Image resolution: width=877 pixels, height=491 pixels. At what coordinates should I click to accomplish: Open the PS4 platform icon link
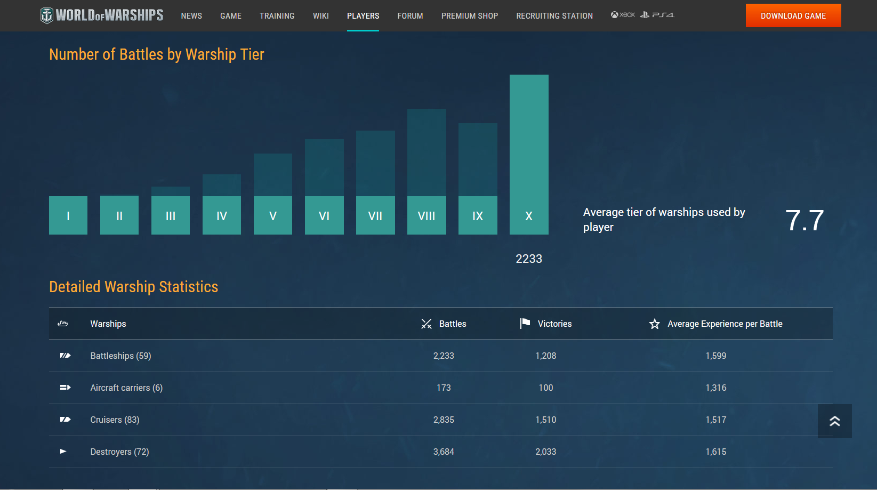(657, 15)
